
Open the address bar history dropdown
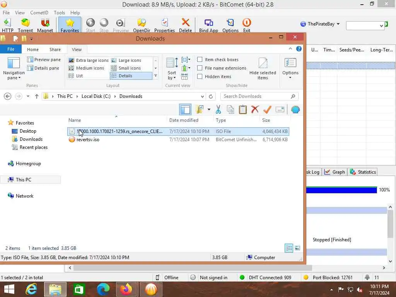click(x=202, y=96)
